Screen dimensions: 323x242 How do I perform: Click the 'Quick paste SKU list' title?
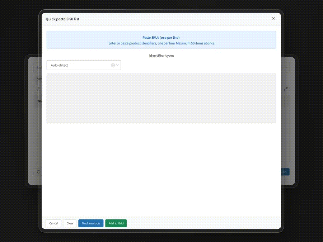click(x=62, y=19)
